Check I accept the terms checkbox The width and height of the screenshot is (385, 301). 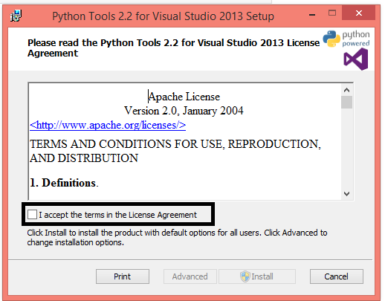coord(32,215)
